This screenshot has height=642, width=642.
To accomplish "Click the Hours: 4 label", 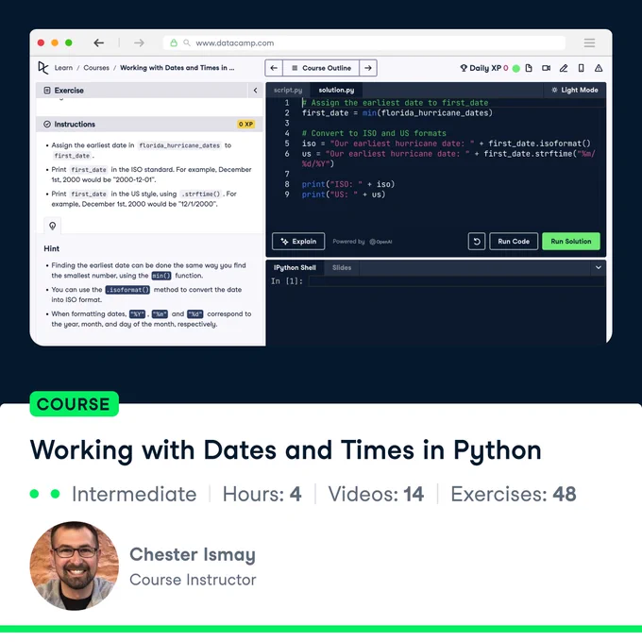I will coord(262,494).
